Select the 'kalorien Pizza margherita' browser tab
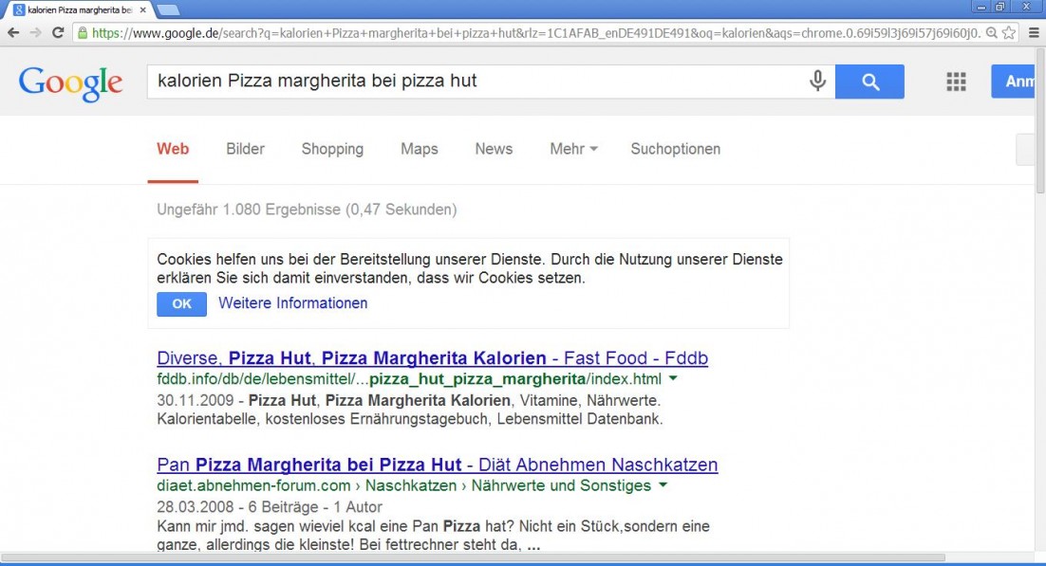Image resolution: width=1046 pixels, height=566 pixels. [79, 10]
